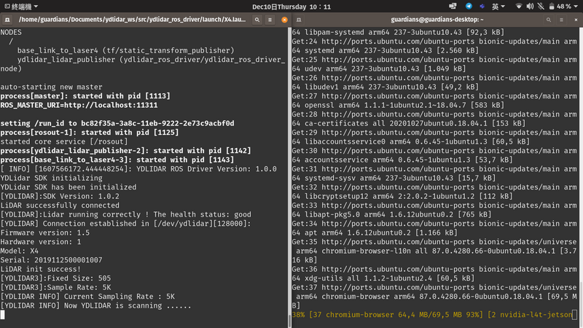This screenshot has width=583, height=328.
Task: Click the guardians@guardians-desktop title text
Action: tap(437, 20)
